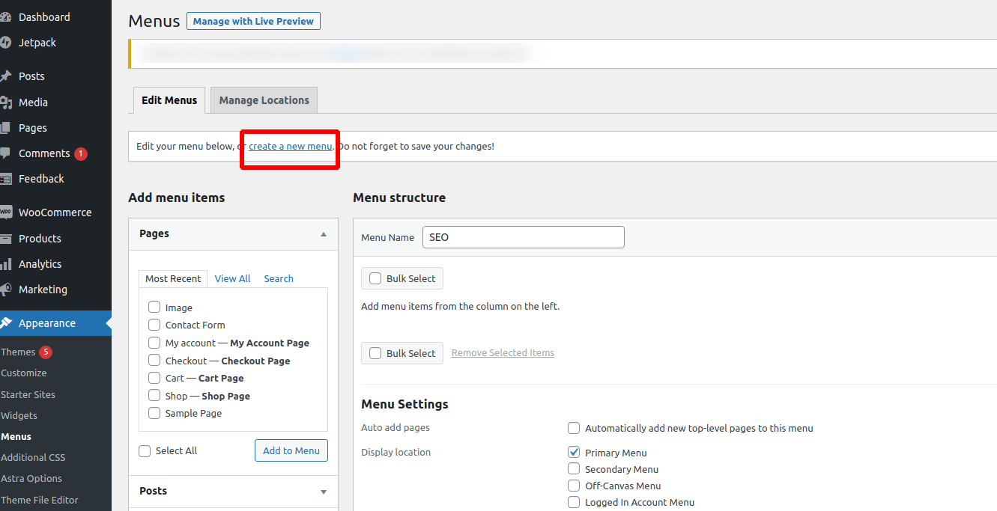Enable the upper Bulk Select checkbox

(x=375, y=278)
